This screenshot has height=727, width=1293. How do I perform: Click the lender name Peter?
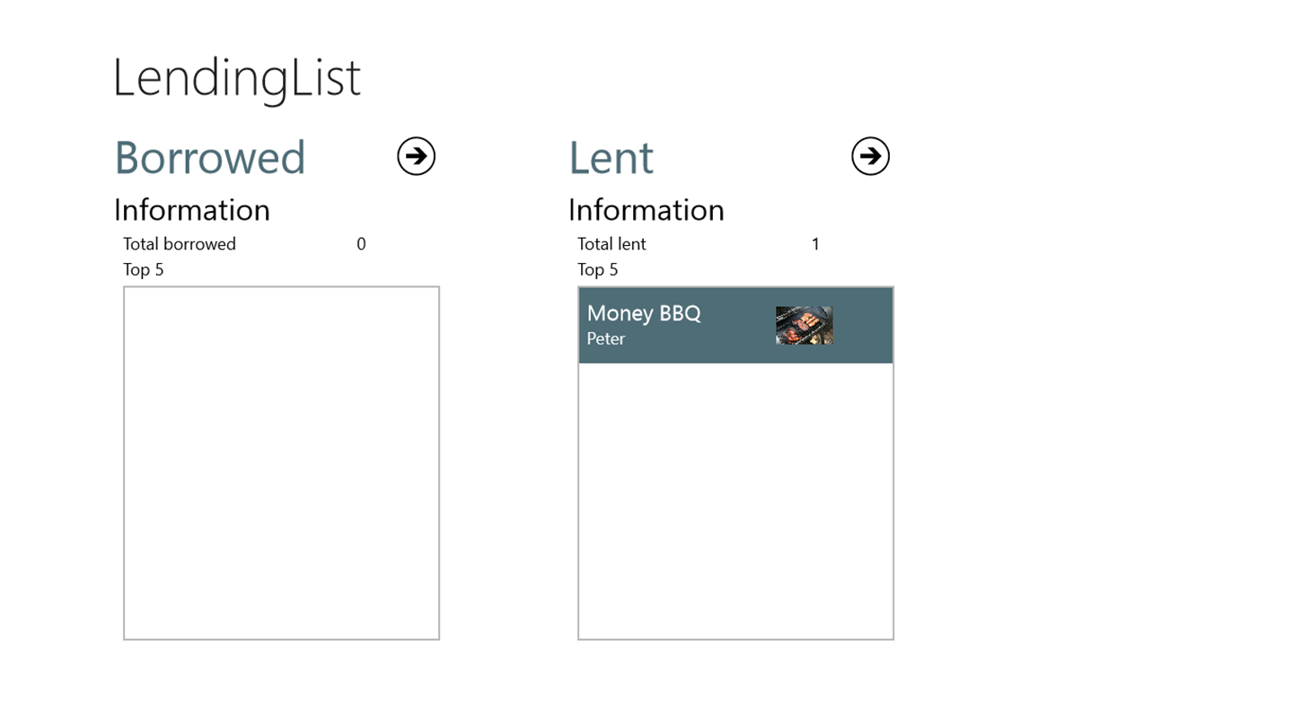[606, 338]
